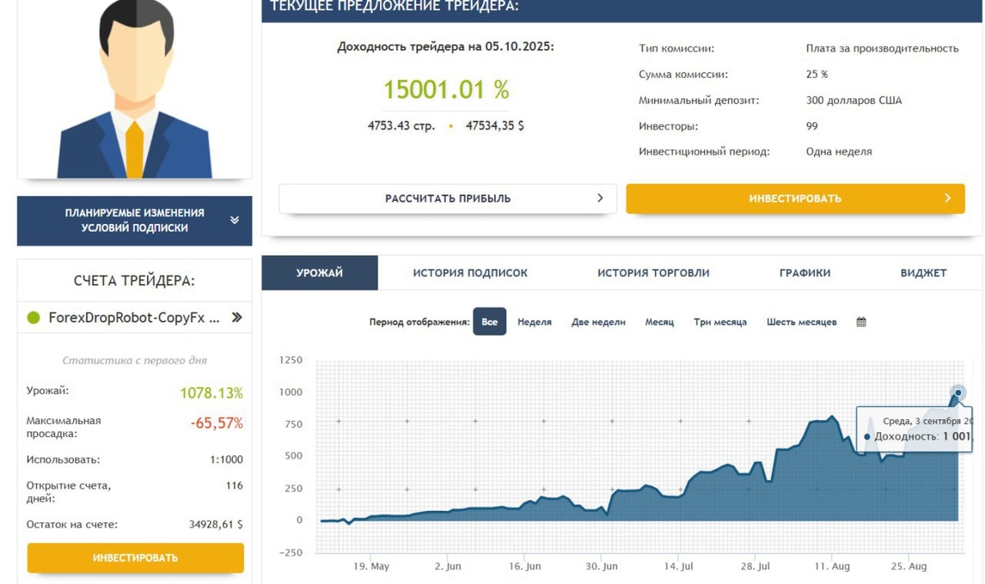Click the 47534,35 $ amount
This screenshot has width=985, height=584.
(x=495, y=126)
